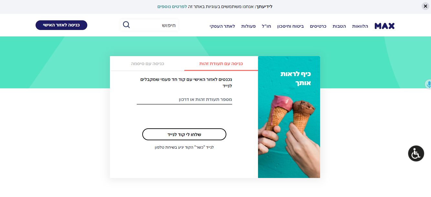Dismiss the cookie notice with X

click(x=426, y=6)
